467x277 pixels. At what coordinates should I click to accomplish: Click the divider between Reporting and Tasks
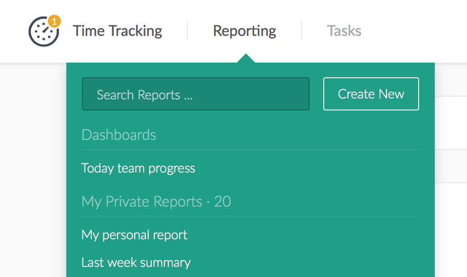[x=302, y=31]
